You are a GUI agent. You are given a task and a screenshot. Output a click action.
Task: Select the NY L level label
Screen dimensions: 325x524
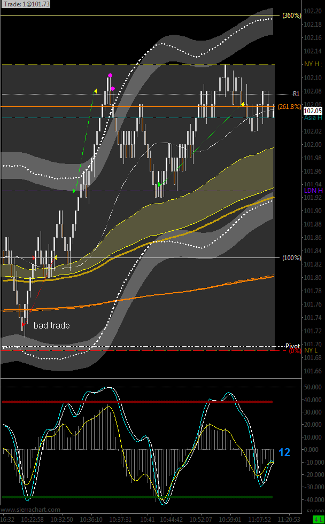click(x=309, y=350)
